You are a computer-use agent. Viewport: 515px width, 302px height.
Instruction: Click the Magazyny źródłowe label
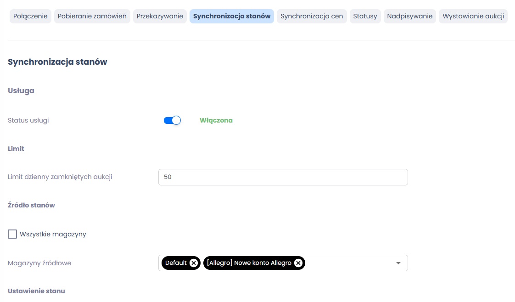pos(39,263)
